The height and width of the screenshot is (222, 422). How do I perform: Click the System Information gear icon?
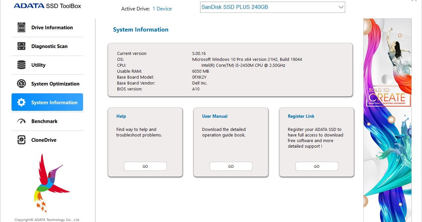[21, 103]
